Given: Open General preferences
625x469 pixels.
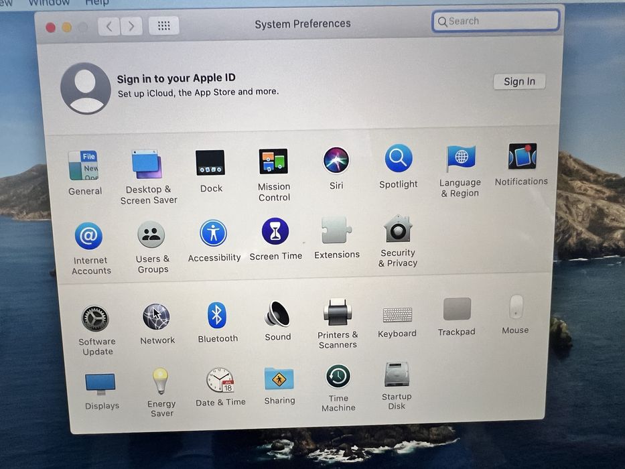Looking at the screenshot, I should [84, 172].
